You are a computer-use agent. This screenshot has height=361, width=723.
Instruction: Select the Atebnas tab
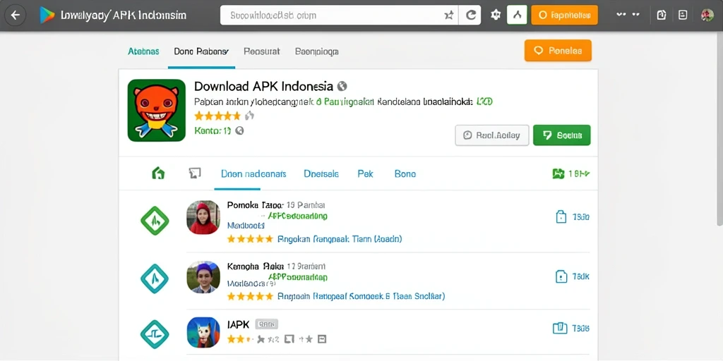click(x=143, y=51)
